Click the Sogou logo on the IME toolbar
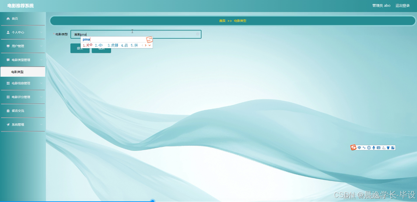417x202 pixels. pyautogui.click(x=354, y=147)
